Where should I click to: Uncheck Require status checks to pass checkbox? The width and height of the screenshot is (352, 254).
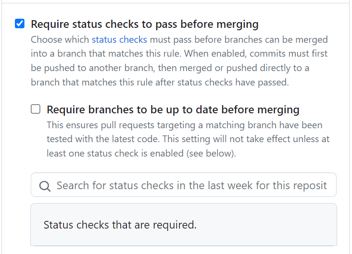[x=20, y=24]
